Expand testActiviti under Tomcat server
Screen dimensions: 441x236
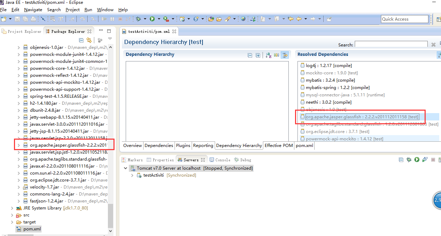point(132,175)
